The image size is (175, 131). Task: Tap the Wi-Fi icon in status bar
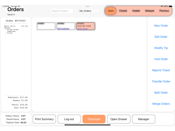tap(162, 6)
